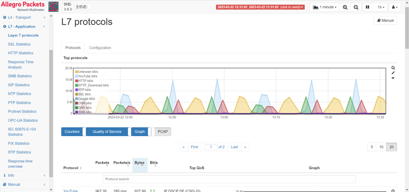
Task: Open SSL Statistics in the sidebar
Action: click(19, 44)
